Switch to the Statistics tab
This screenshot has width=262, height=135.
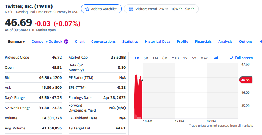[130, 42]
